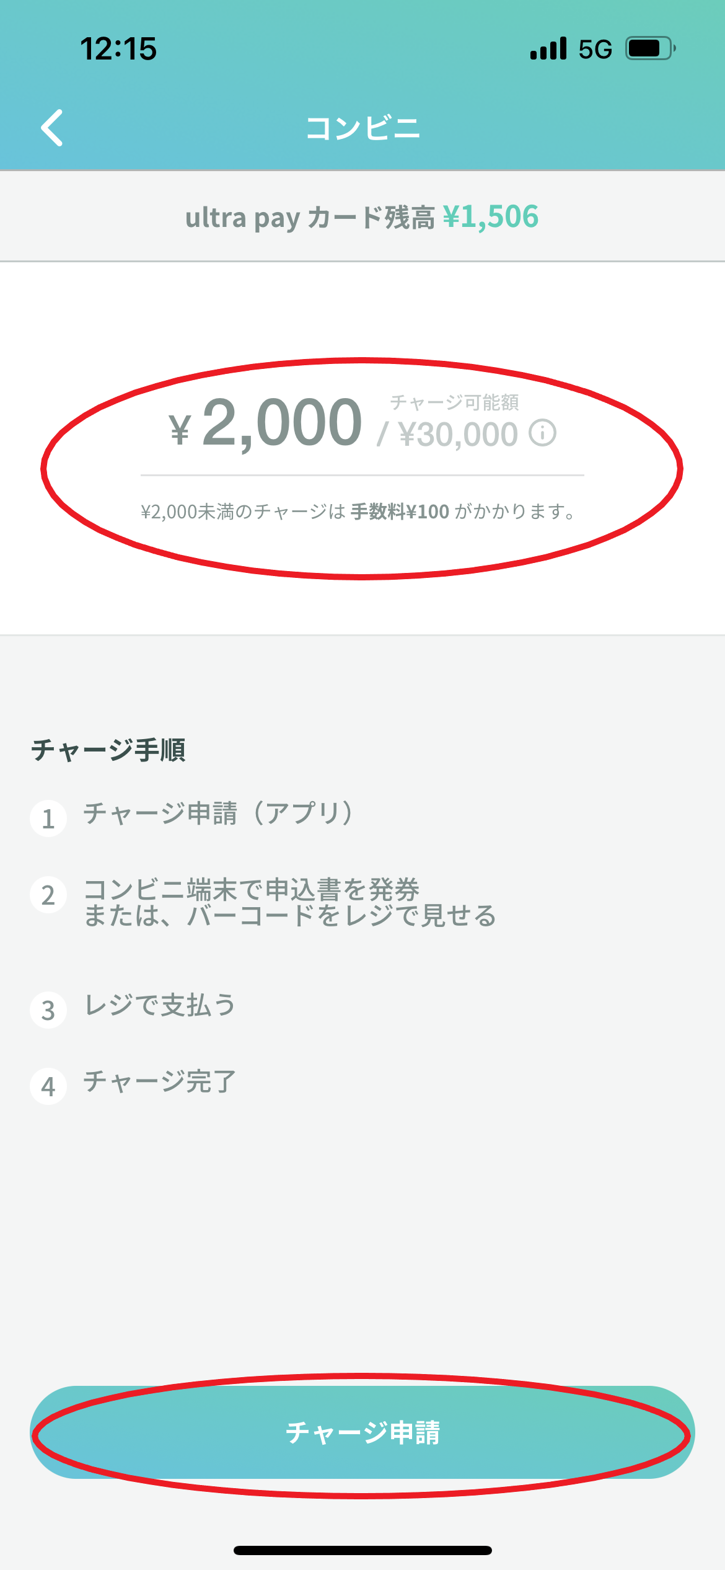Screen dimensions: 725x1570
Task: Edit the ¥2,000 charge amount field
Action: (266, 424)
